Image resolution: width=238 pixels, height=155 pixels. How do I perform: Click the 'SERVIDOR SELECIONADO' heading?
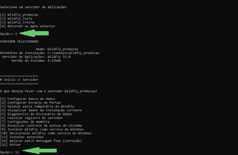coord(19,41)
